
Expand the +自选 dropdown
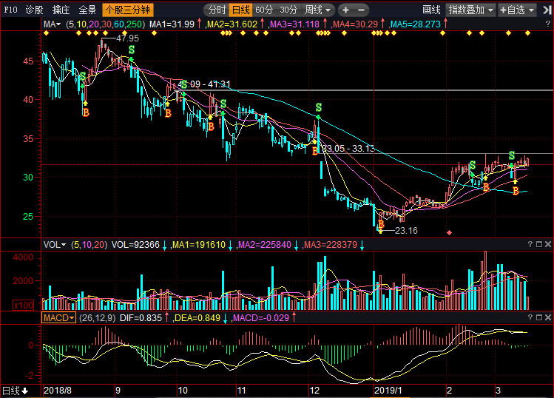517,10
